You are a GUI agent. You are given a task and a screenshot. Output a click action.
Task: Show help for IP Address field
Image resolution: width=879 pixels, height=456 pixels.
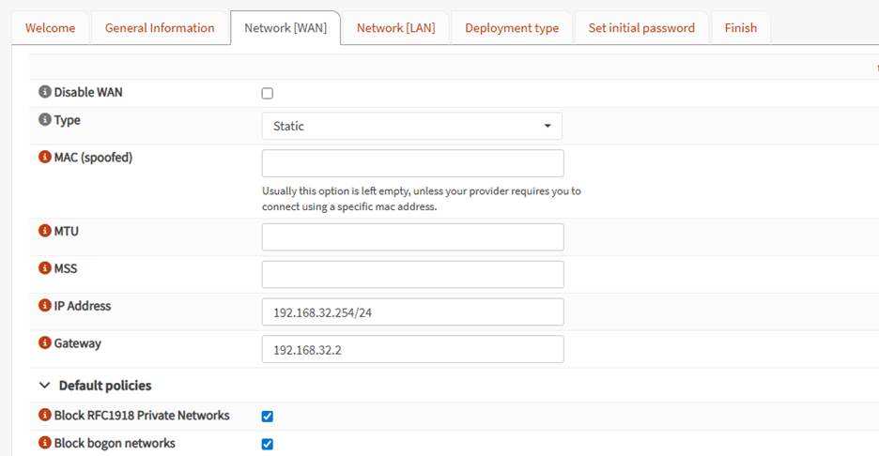44,306
